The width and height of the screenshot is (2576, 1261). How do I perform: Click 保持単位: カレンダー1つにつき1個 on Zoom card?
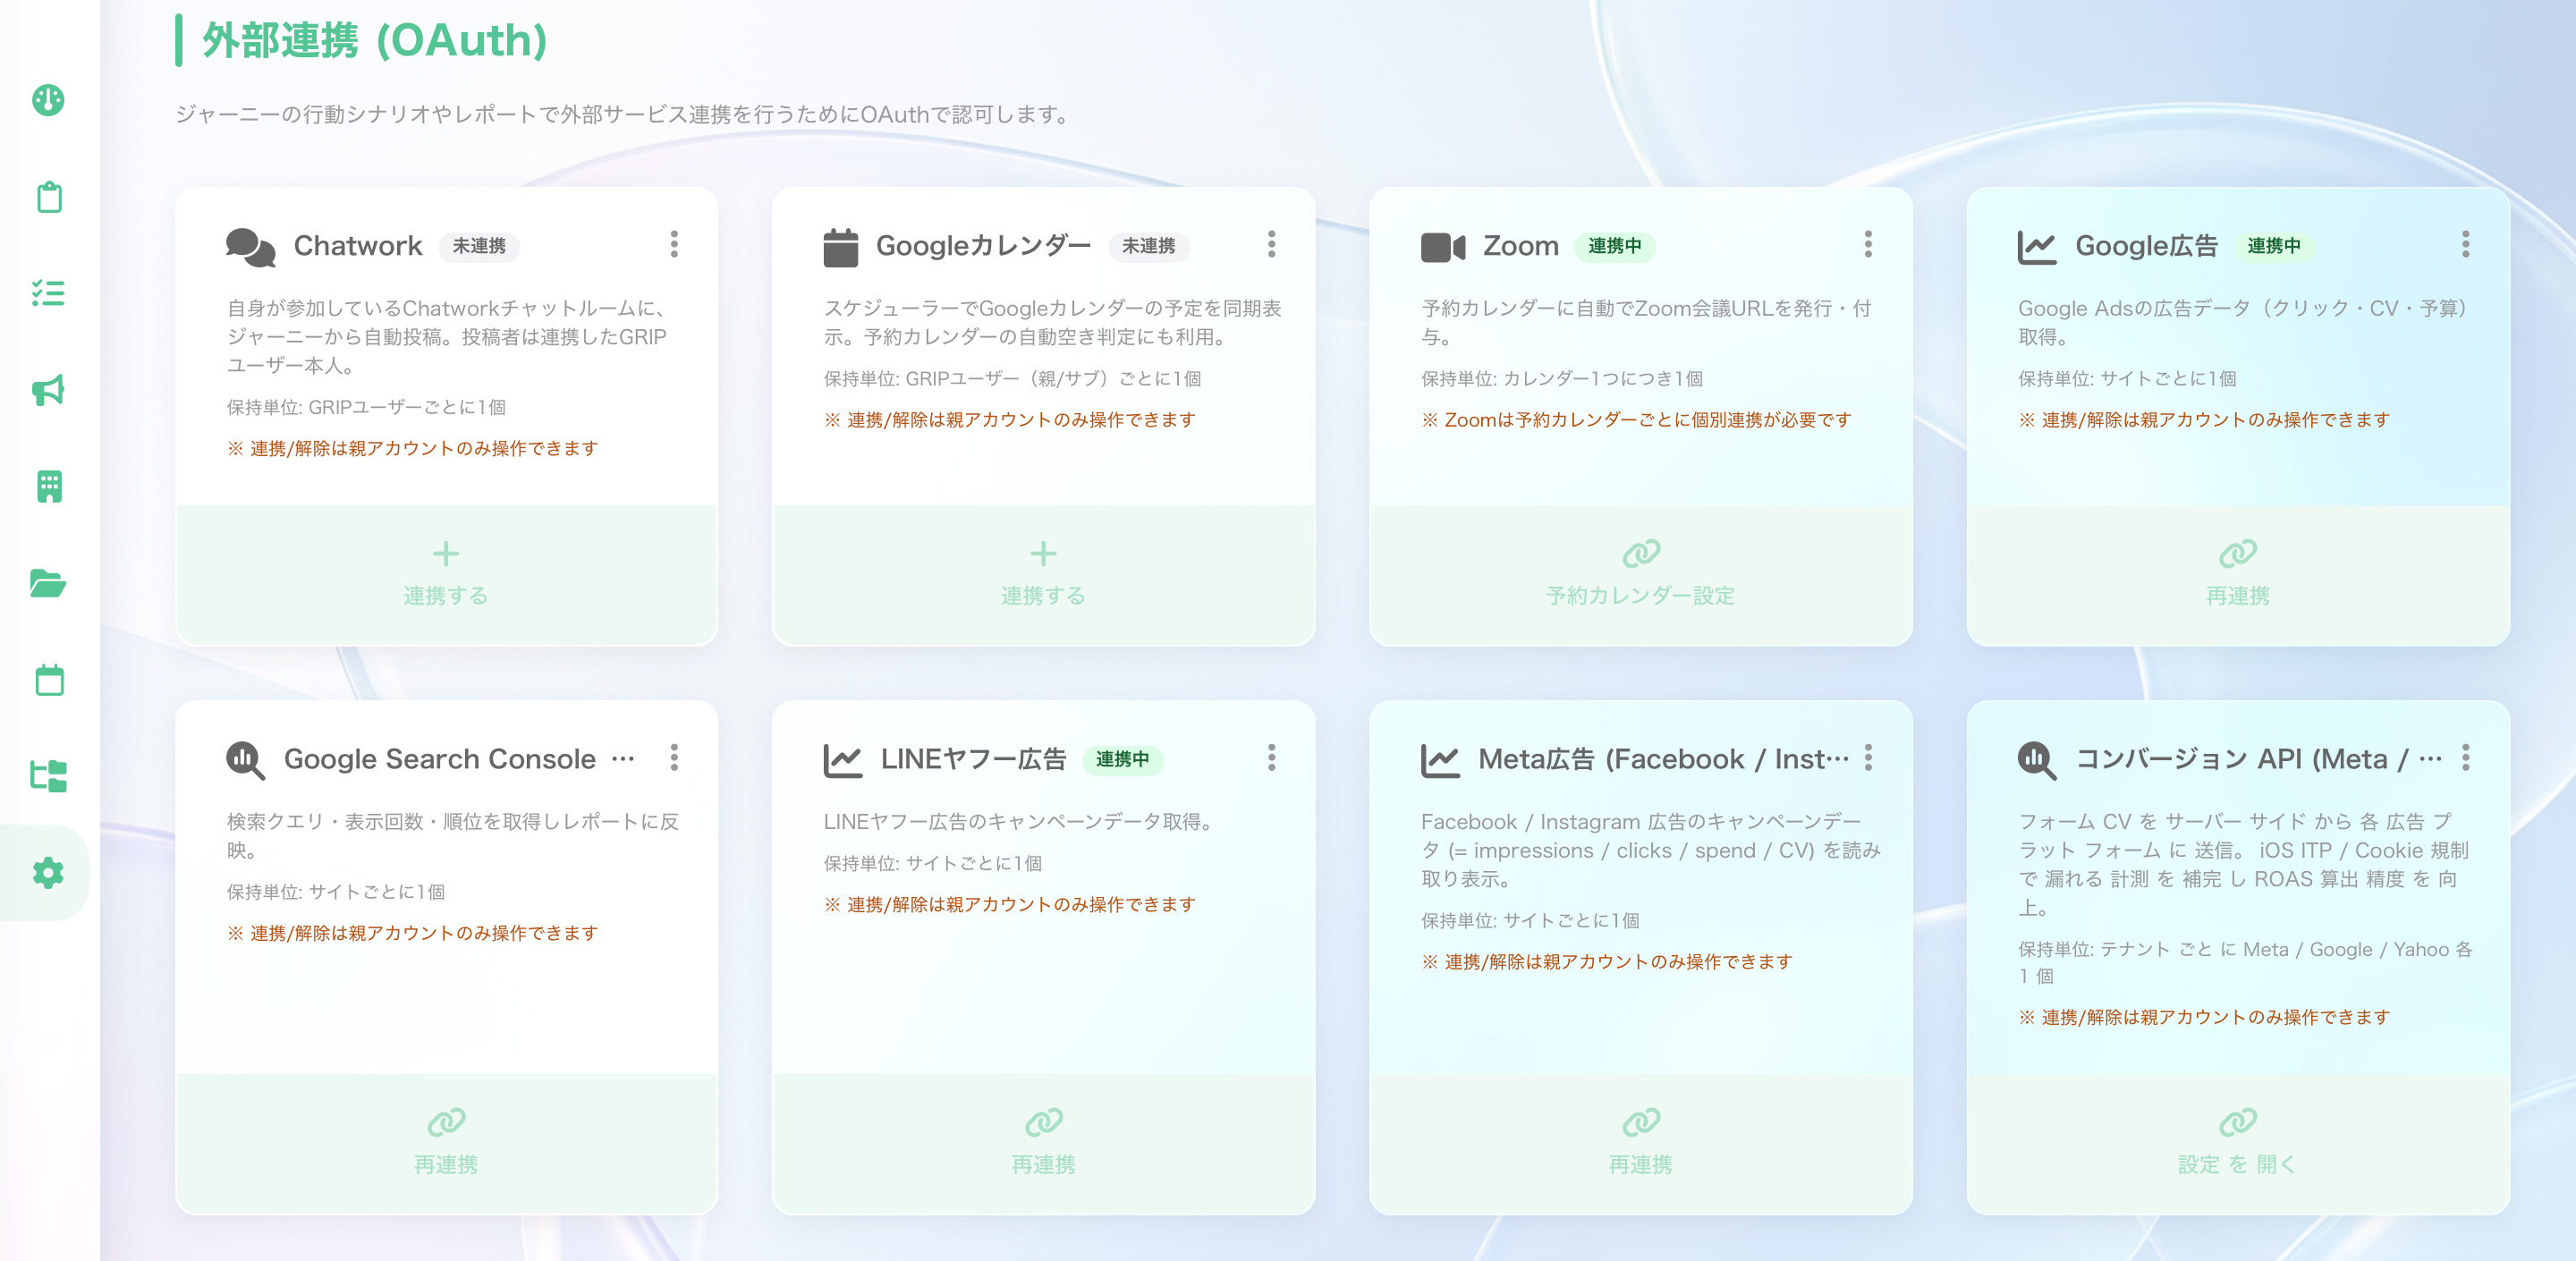click(x=1561, y=379)
